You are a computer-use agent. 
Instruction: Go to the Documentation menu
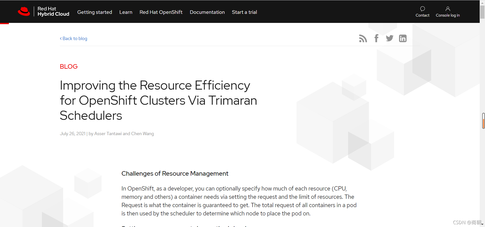click(207, 12)
